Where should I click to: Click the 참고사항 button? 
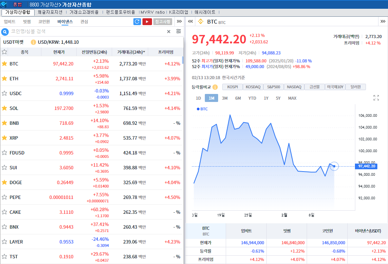[163, 22]
